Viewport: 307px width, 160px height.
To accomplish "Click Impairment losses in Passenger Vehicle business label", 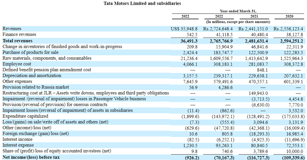I will [x=74, y=99].
